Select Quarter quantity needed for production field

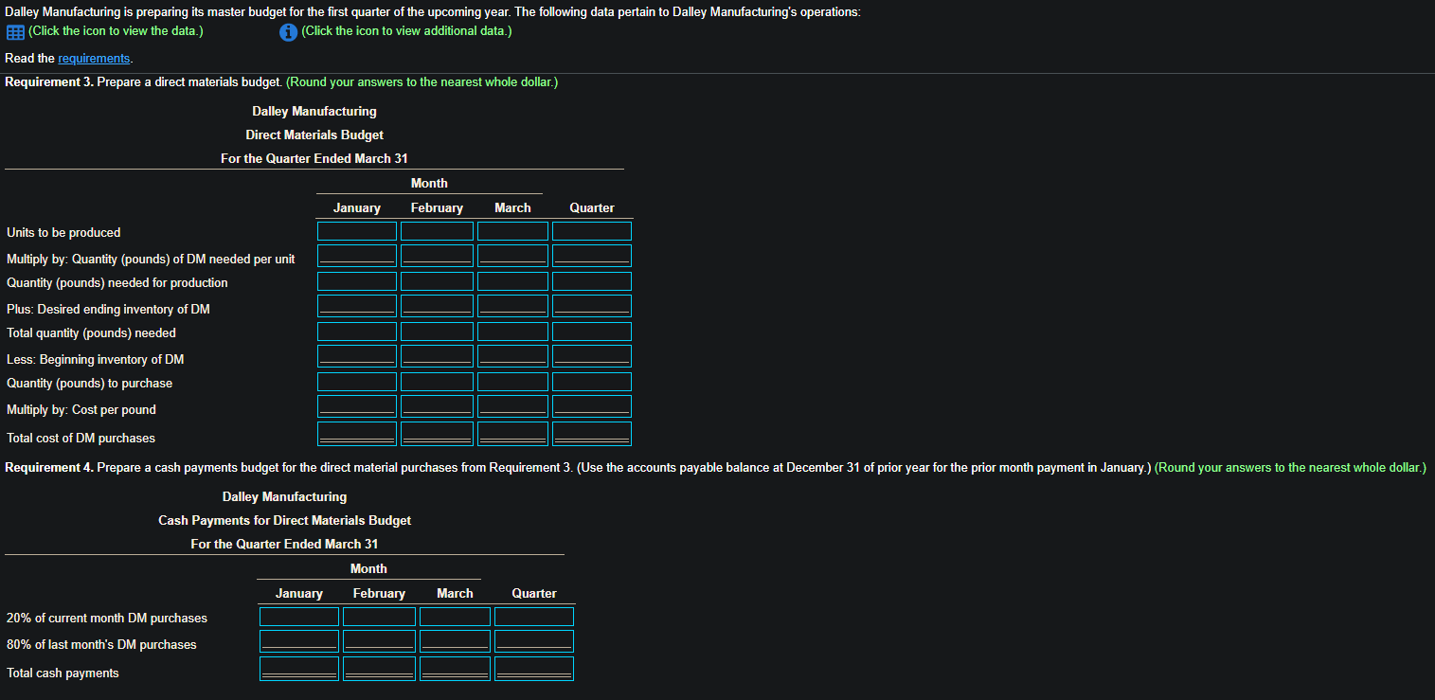point(592,281)
